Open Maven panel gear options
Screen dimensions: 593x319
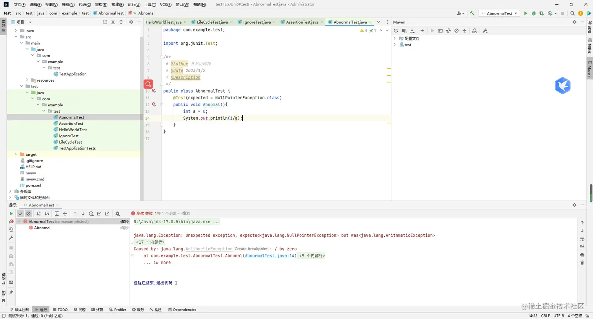coord(574,22)
